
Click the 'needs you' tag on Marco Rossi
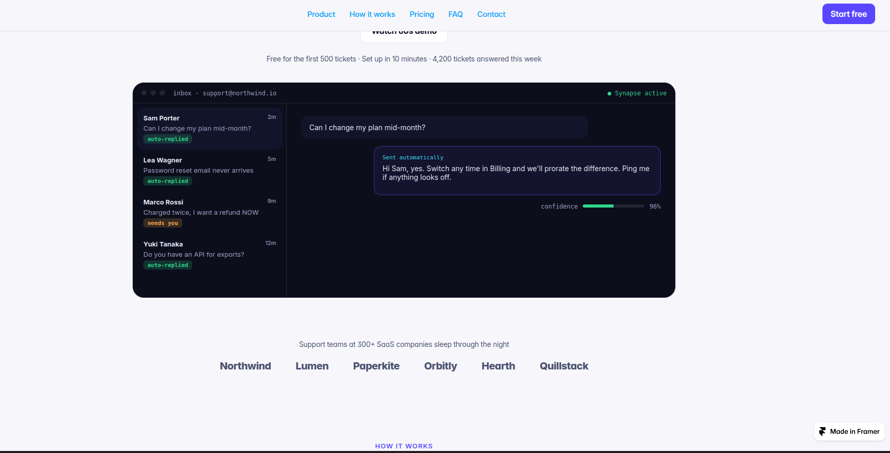163,223
